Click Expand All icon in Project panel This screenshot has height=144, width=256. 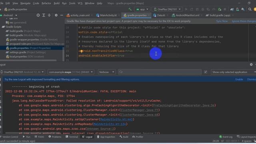tap(44, 15)
